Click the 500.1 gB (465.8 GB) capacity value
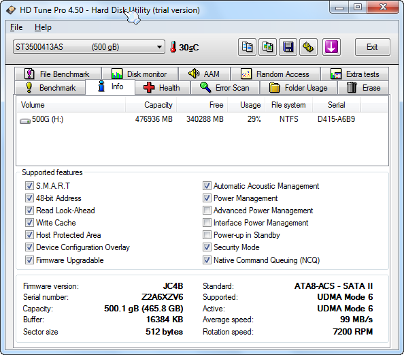404x355 pixels. [144, 309]
